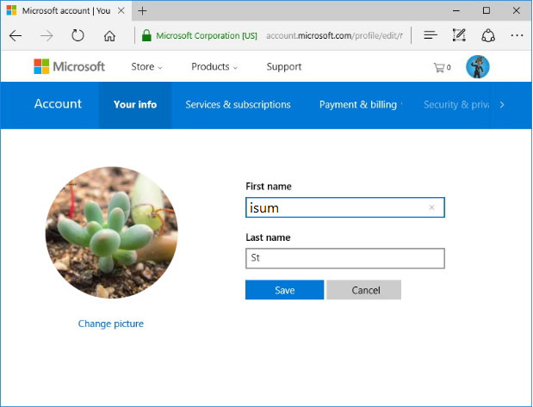The height and width of the screenshot is (407, 533).
Task: Open the Make a Web Note icon
Action: [x=459, y=35]
